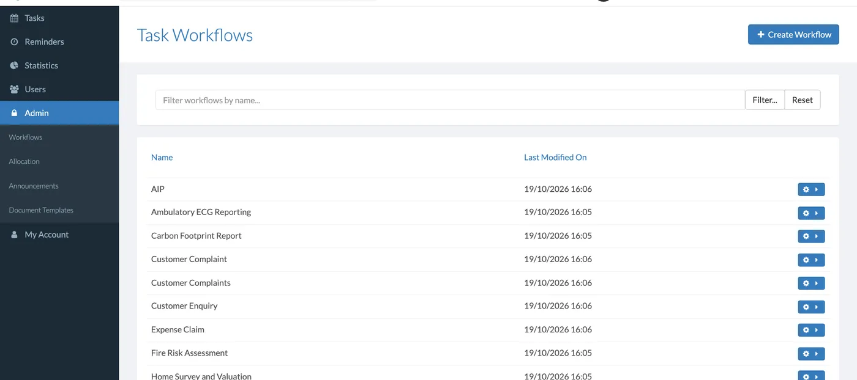
Task: Click the Create Workflow button
Action: click(793, 35)
